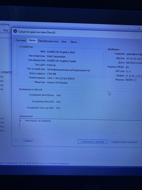Open the Звук tab
The image size is (142, 190).
(64, 42)
